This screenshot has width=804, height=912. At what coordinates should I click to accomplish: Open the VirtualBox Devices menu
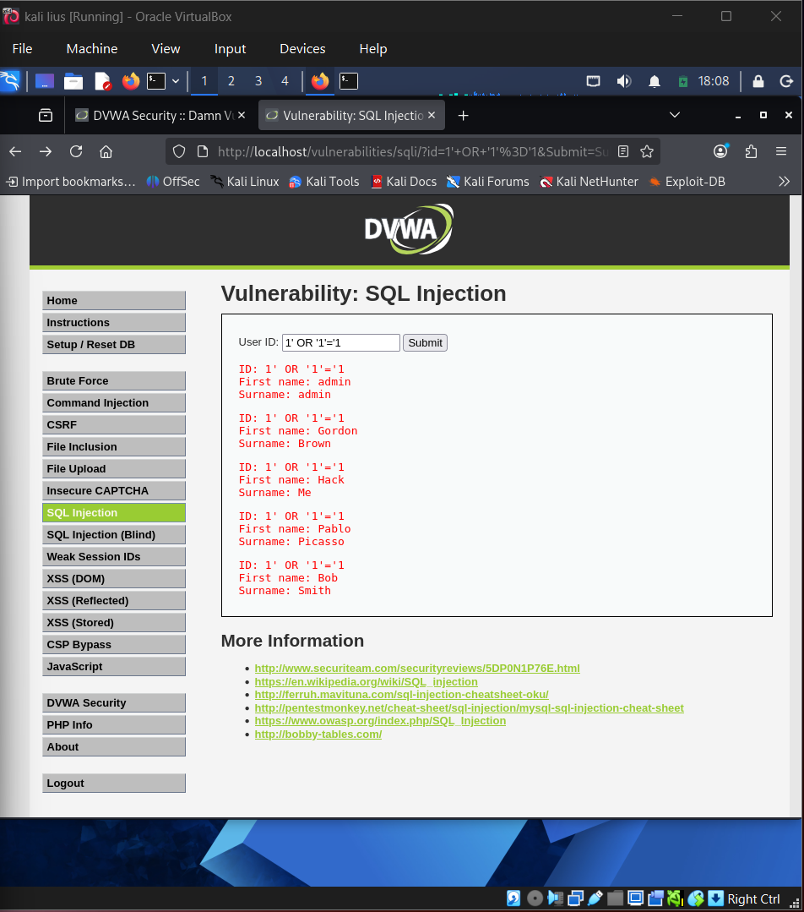302,49
